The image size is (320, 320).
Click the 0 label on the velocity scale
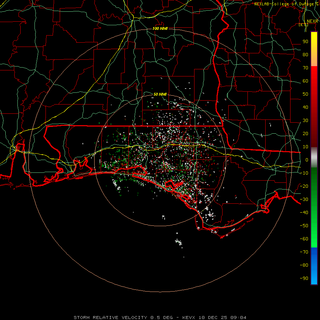click(x=307, y=160)
